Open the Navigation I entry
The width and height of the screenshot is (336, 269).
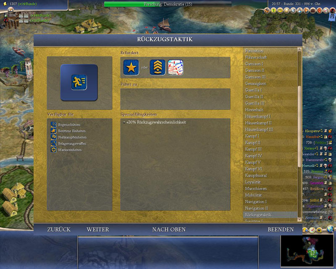tap(270, 202)
